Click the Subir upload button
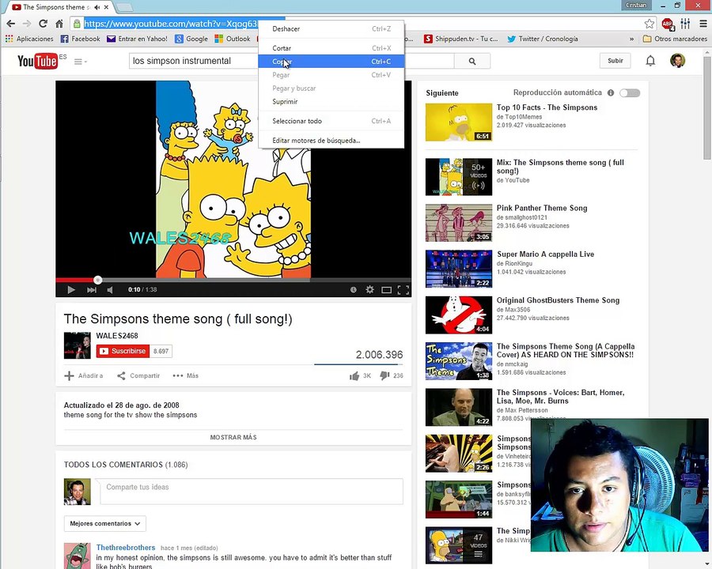This screenshot has height=569, width=712. point(615,61)
